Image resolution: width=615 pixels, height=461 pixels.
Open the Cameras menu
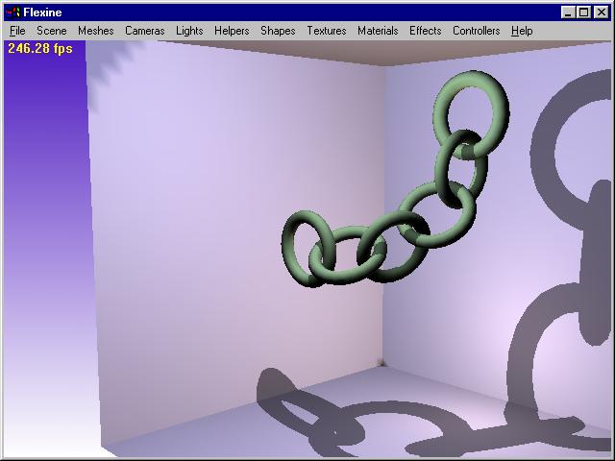pyautogui.click(x=145, y=31)
